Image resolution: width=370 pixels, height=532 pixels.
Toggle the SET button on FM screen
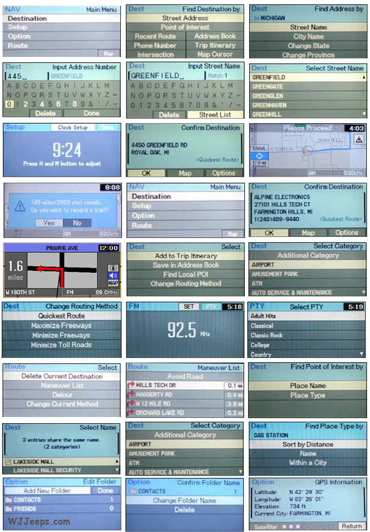click(x=189, y=307)
